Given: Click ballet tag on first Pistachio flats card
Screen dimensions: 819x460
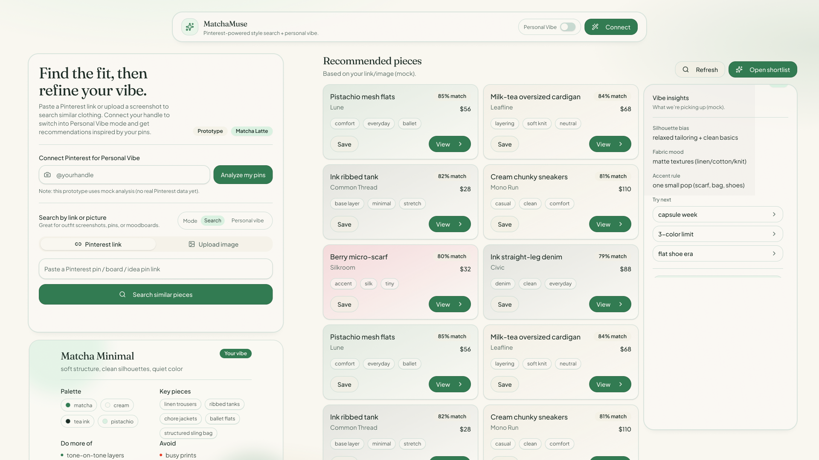Looking at the screenshot, I should coord(409,124).
